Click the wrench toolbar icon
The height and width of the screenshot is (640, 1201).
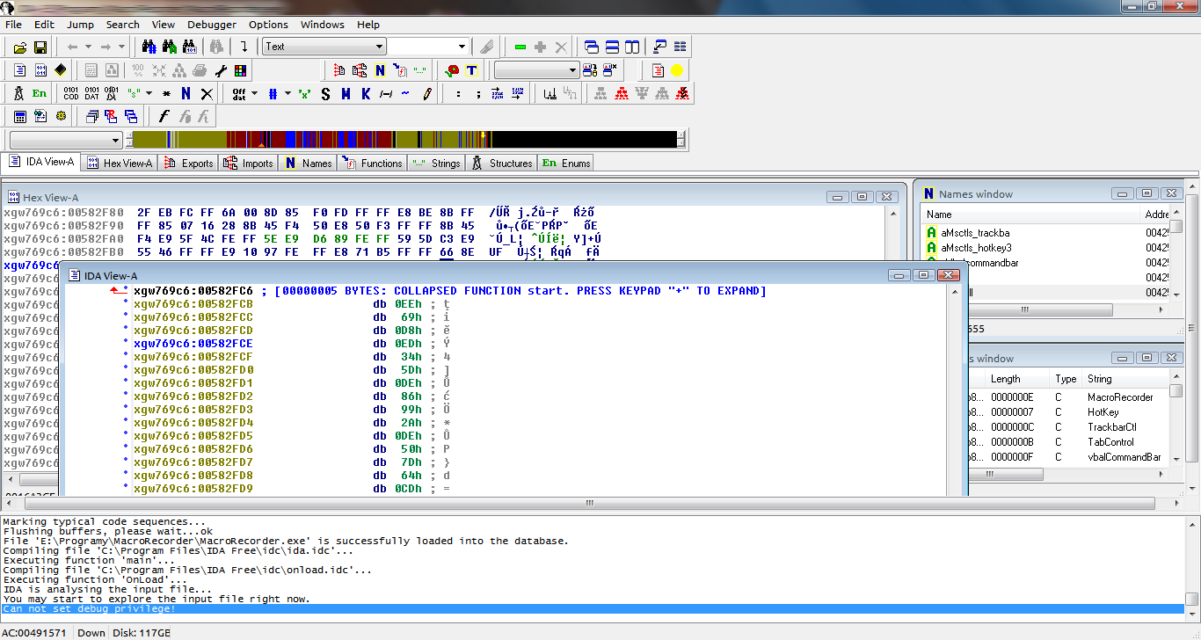point(221,70)
